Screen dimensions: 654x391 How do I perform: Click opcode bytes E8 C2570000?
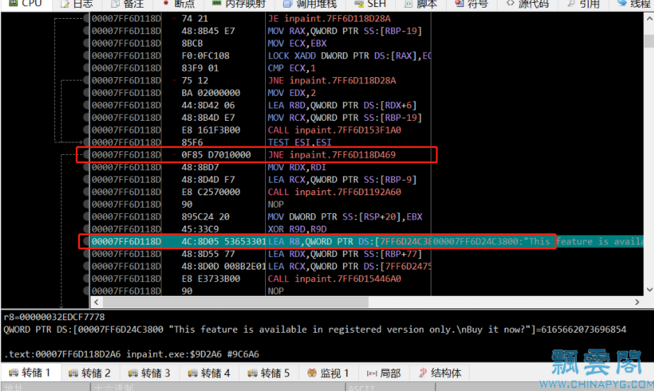click(x=211, y=192)
